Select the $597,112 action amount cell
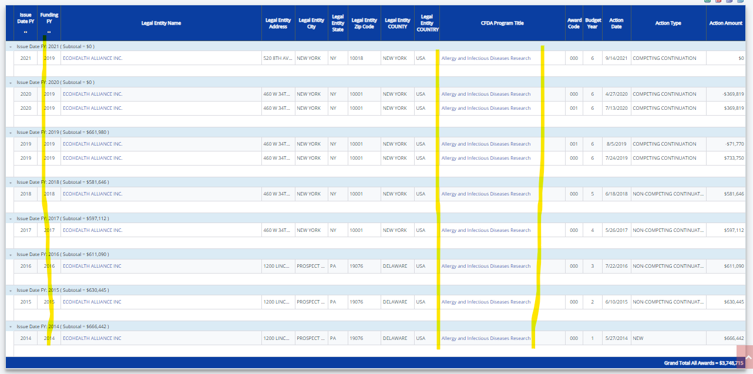Viewport: 753px width, 374px height. (726, 230)
